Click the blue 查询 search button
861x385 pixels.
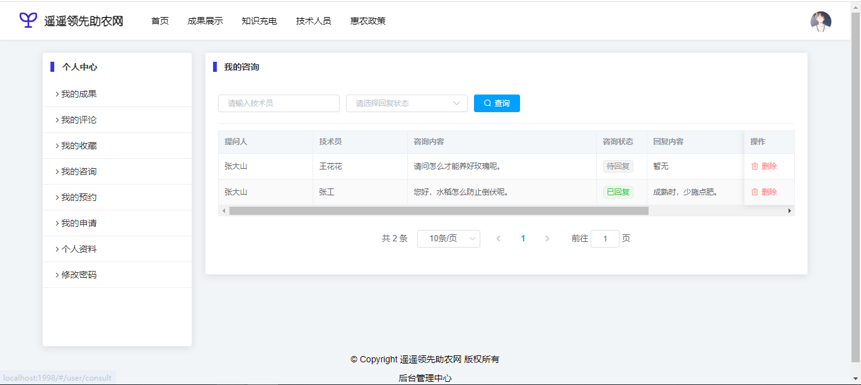click(497, 103)
